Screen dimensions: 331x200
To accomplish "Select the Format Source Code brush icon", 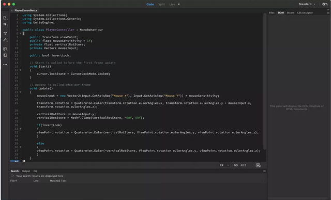I will tap(5, 40).
